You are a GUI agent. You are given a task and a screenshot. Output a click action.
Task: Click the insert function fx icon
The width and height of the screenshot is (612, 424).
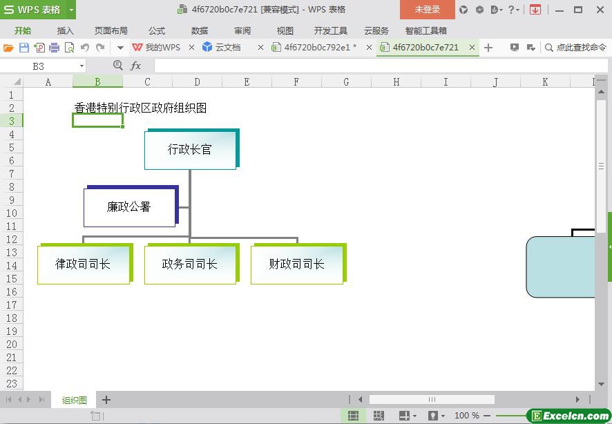(136, 66)
